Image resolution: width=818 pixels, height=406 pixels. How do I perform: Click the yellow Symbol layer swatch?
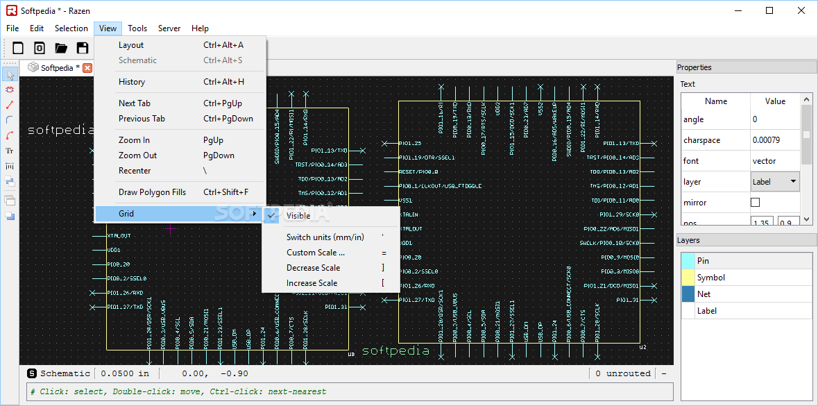click(x=688, y=277)
